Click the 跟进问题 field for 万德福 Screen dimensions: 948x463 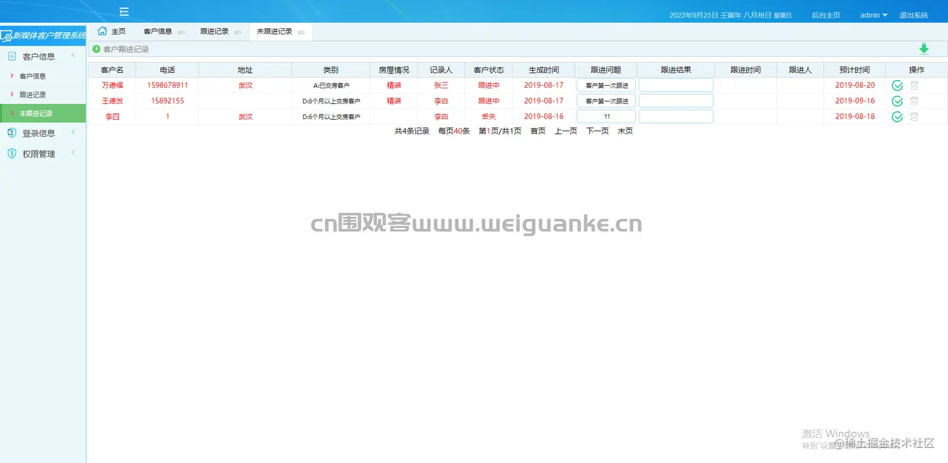click(606, 85)
